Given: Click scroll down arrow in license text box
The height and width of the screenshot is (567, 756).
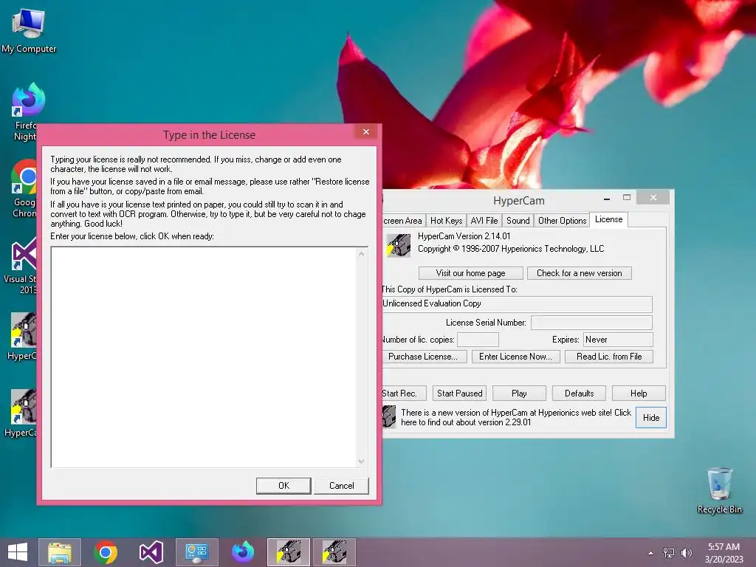Looking at the screenshot, I should point(361,461).
